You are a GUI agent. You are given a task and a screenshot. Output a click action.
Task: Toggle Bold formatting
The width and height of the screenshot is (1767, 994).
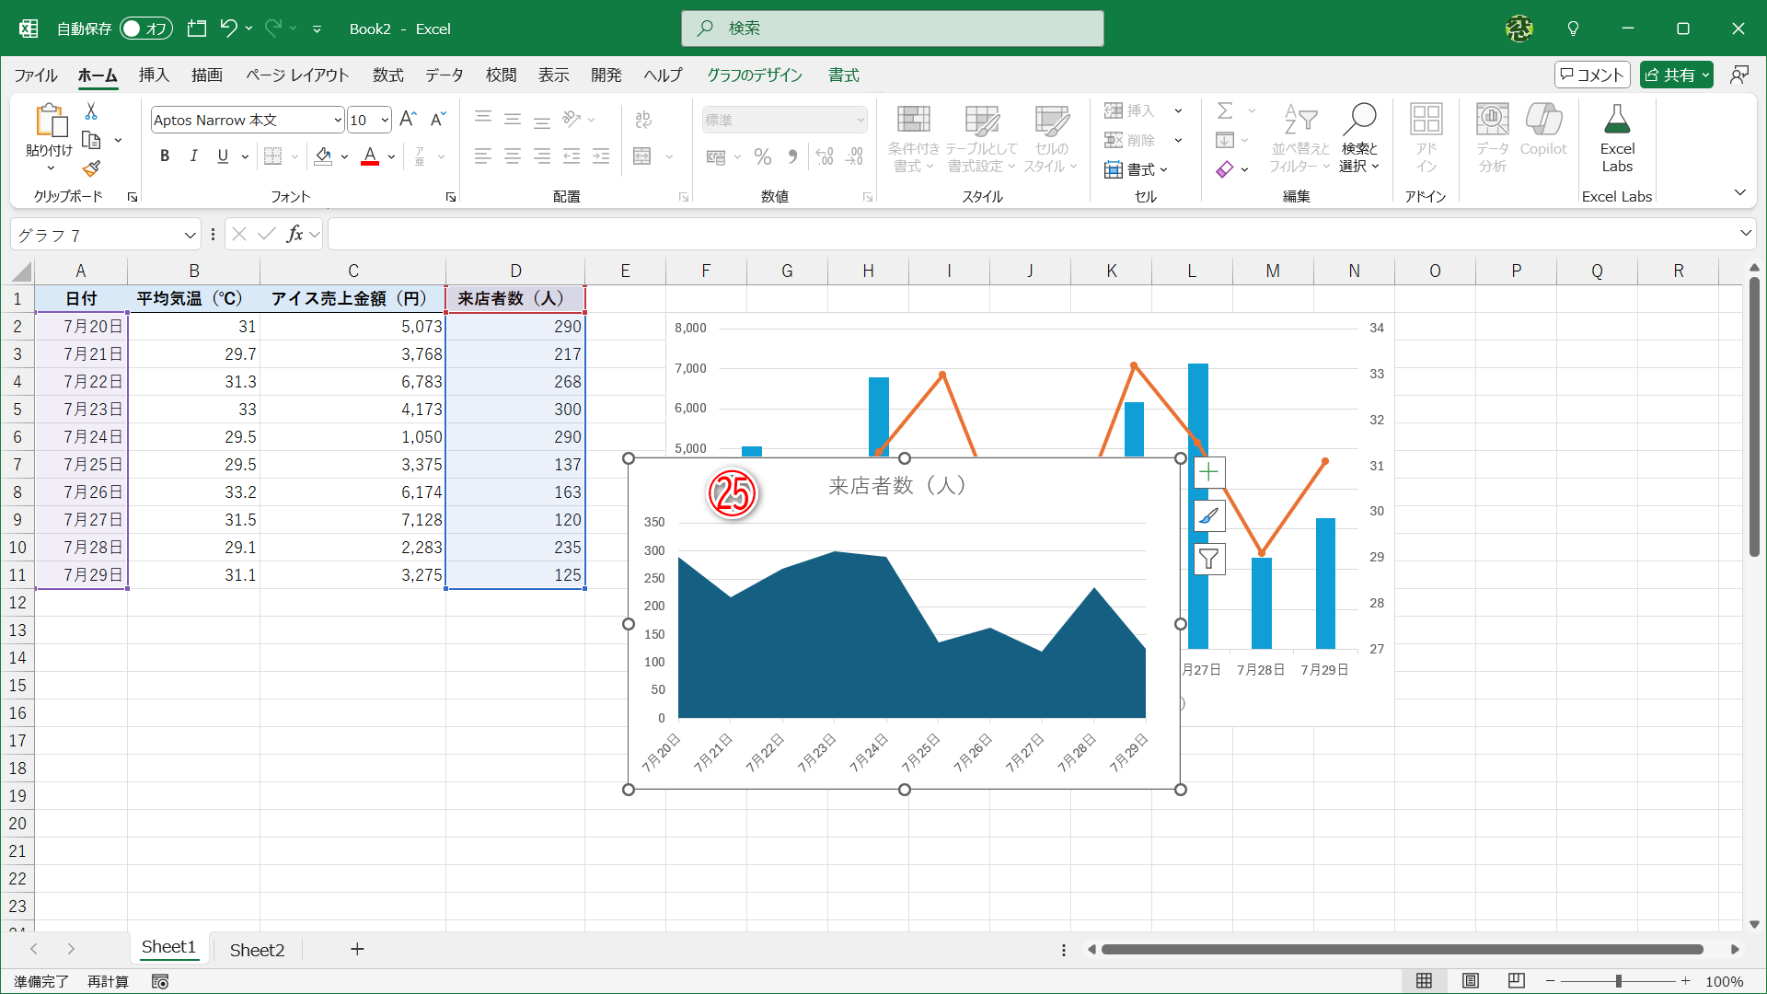pos(165,156)
